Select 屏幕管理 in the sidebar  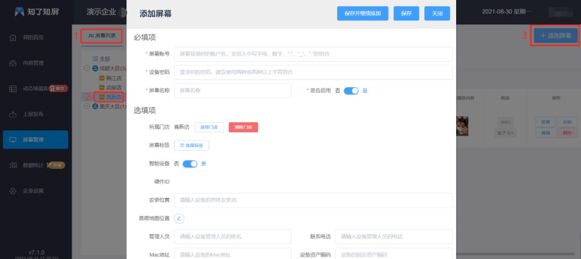pos(36,139)
